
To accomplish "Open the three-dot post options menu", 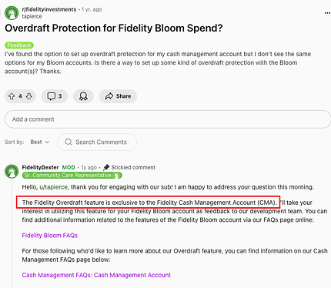I will click(327, 13).
